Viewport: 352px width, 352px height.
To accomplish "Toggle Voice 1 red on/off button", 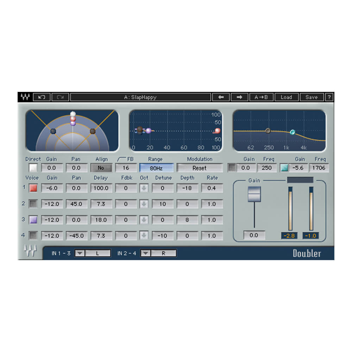I will (33, 188).
